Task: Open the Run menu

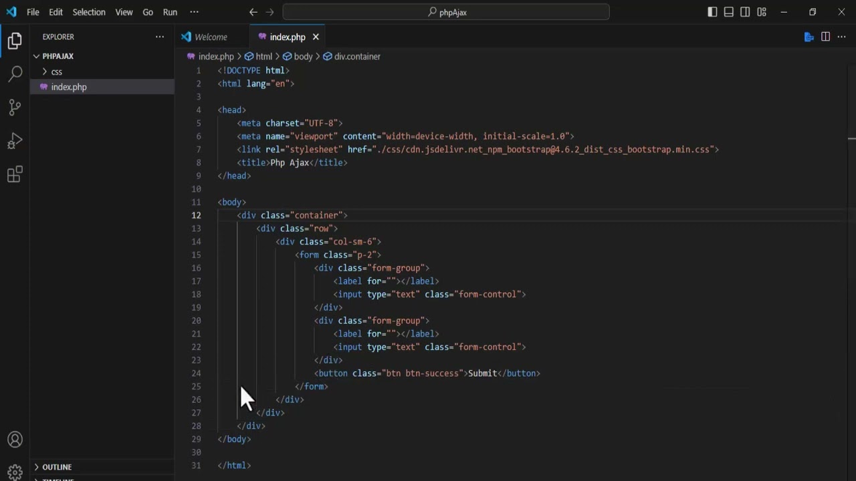Action: 170,12
